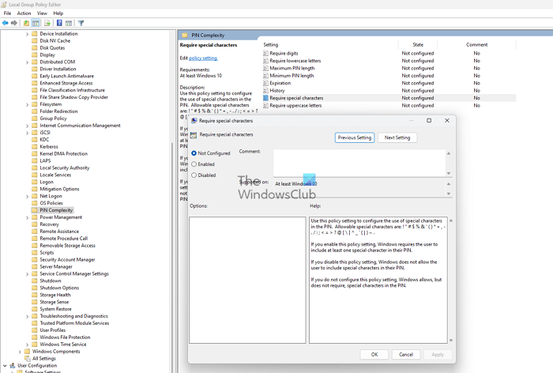Click the Minimum PIN length policy icon
Screen dimensions: 553x373
click(x=266, y=76)
